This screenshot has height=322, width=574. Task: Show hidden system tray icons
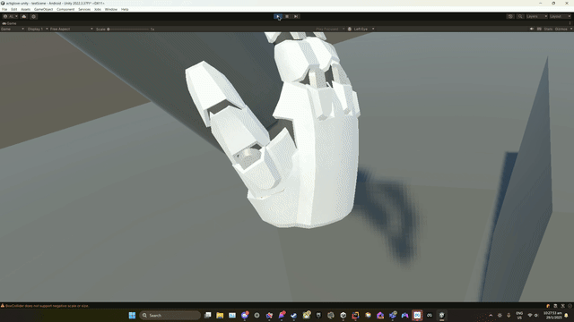pyautogui.click(x=491, y=315)
